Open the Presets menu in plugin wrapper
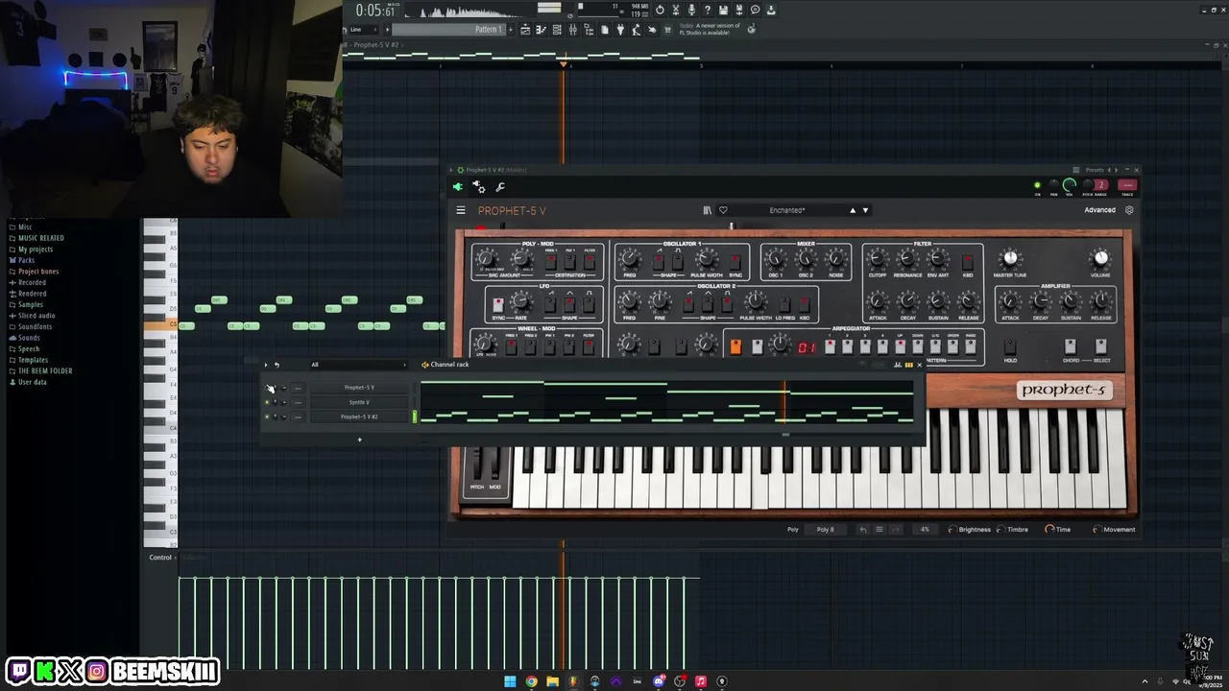This screenshot has height=691, width=1229. click(x=1094, y=170)
